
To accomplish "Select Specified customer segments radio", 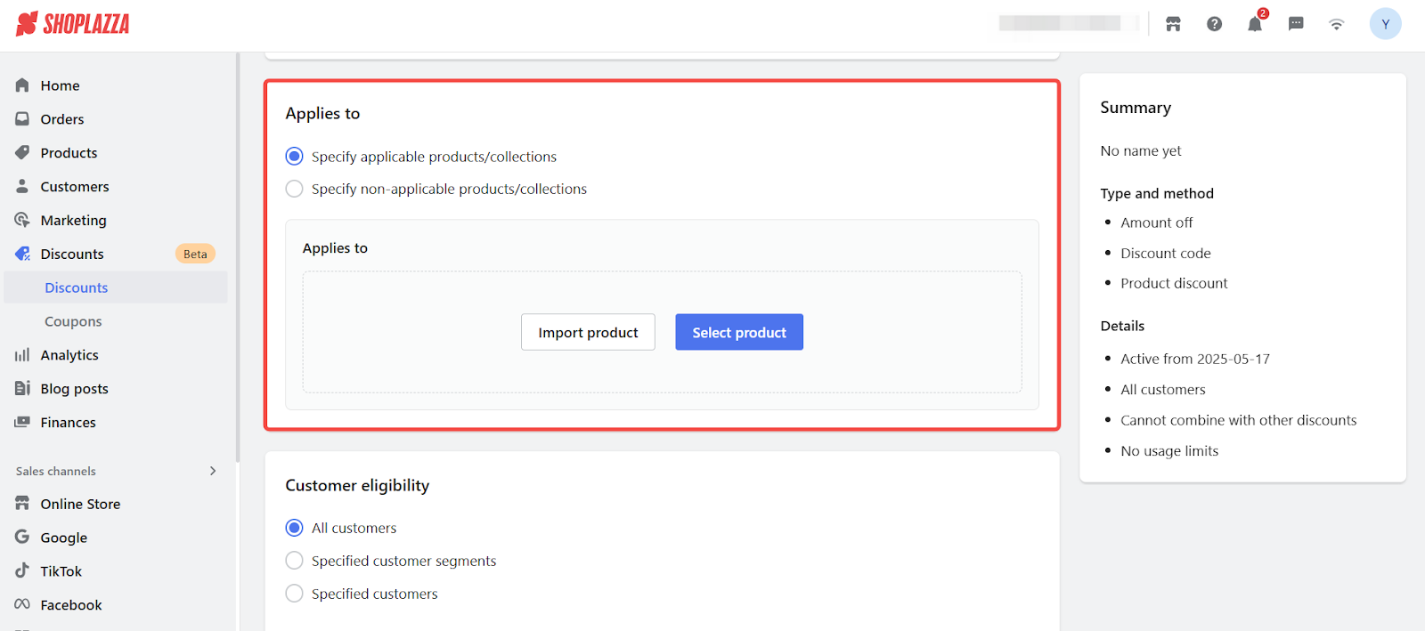I will point(294,561).
